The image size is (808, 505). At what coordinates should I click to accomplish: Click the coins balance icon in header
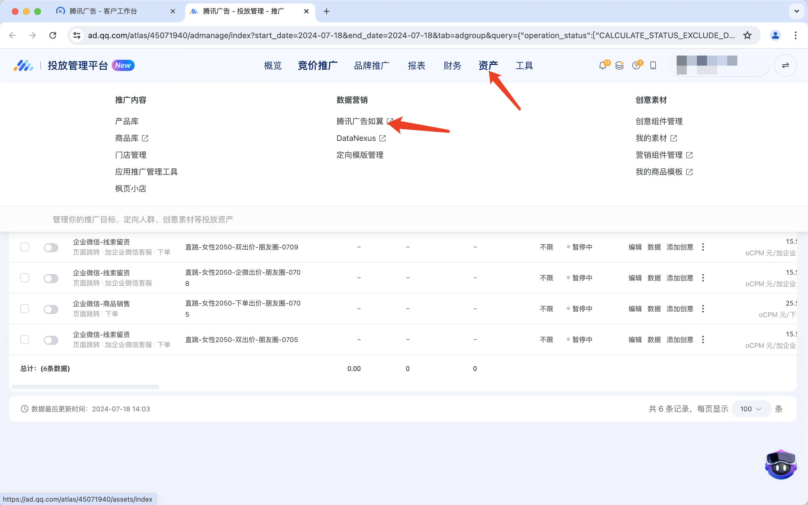[619, 65]
